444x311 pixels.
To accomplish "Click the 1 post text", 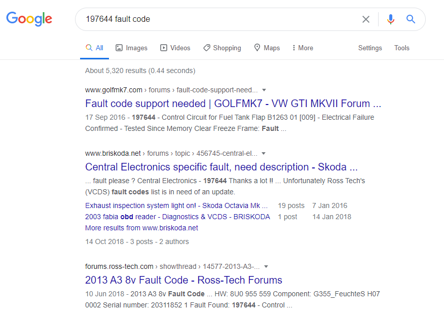I will pos(287,217).
